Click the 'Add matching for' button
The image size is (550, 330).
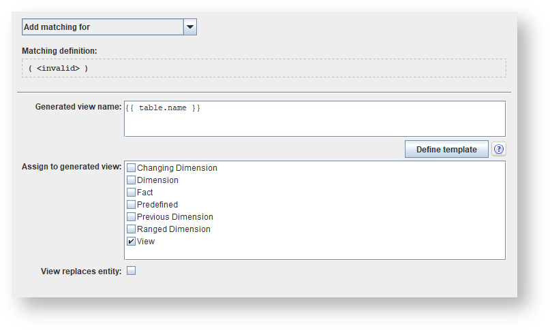pos(102,27)
